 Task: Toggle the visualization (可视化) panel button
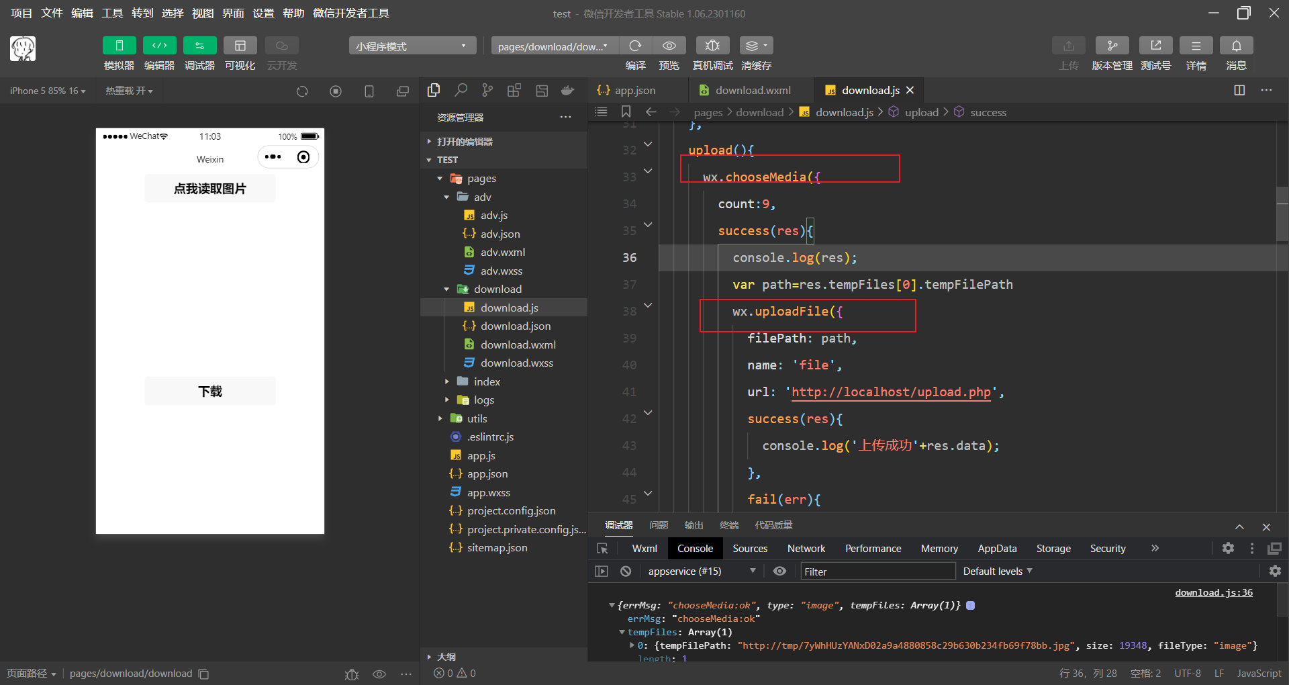click(240, 46)
